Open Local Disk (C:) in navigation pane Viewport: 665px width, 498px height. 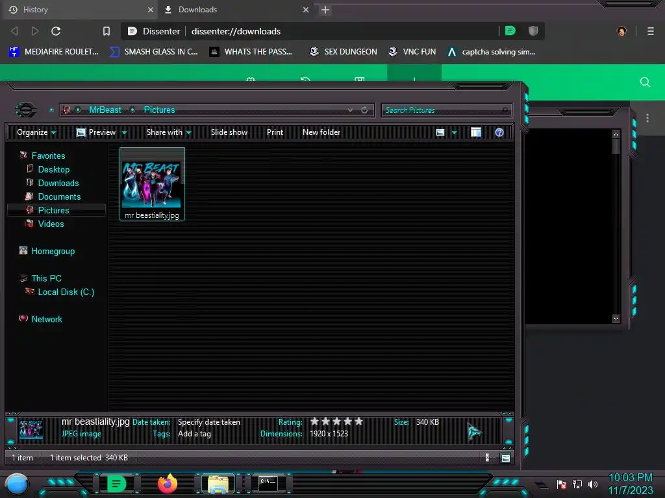[x=66, y=292]
